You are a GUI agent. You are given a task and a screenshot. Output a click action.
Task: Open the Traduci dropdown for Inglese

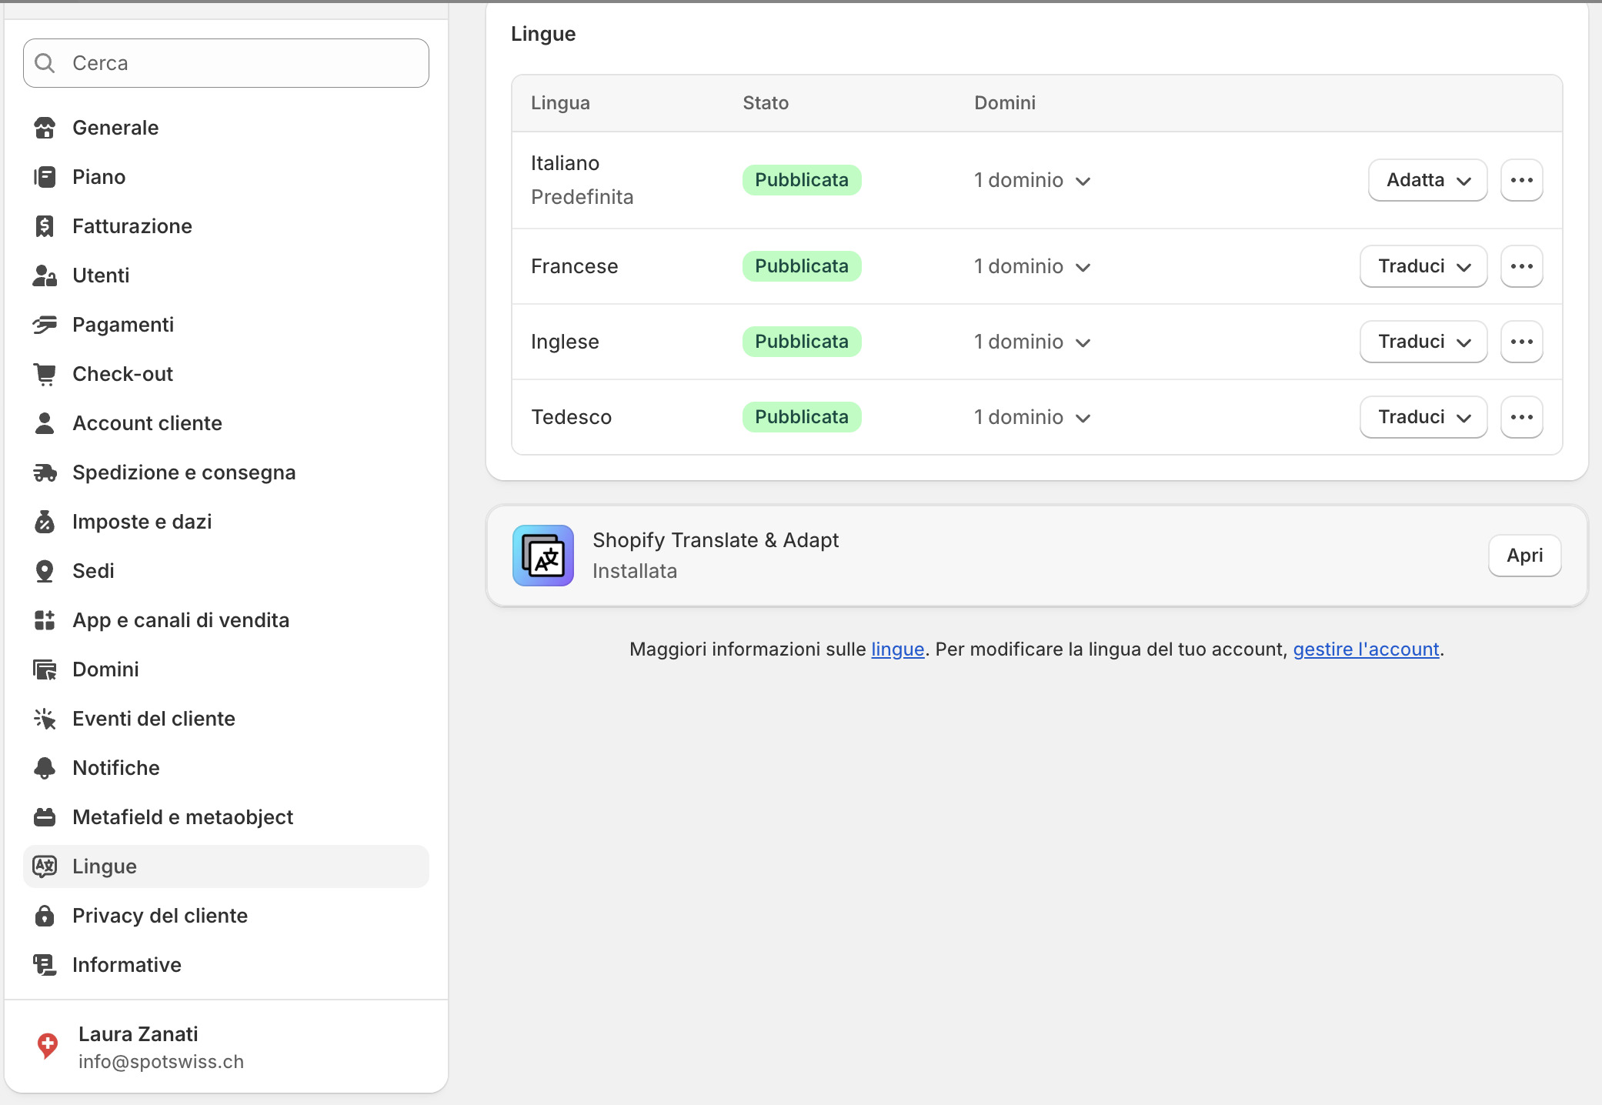click(1423, 342)
